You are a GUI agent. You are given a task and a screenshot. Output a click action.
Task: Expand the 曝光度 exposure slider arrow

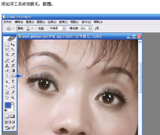pos(90,28)
